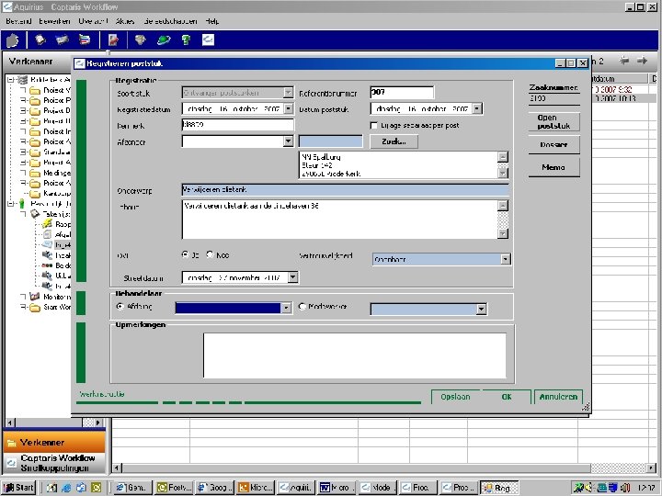Image resolution: width=662 pixels, height=496 pixels.
Task: Open the Bewerken menu
Action: 54,21
